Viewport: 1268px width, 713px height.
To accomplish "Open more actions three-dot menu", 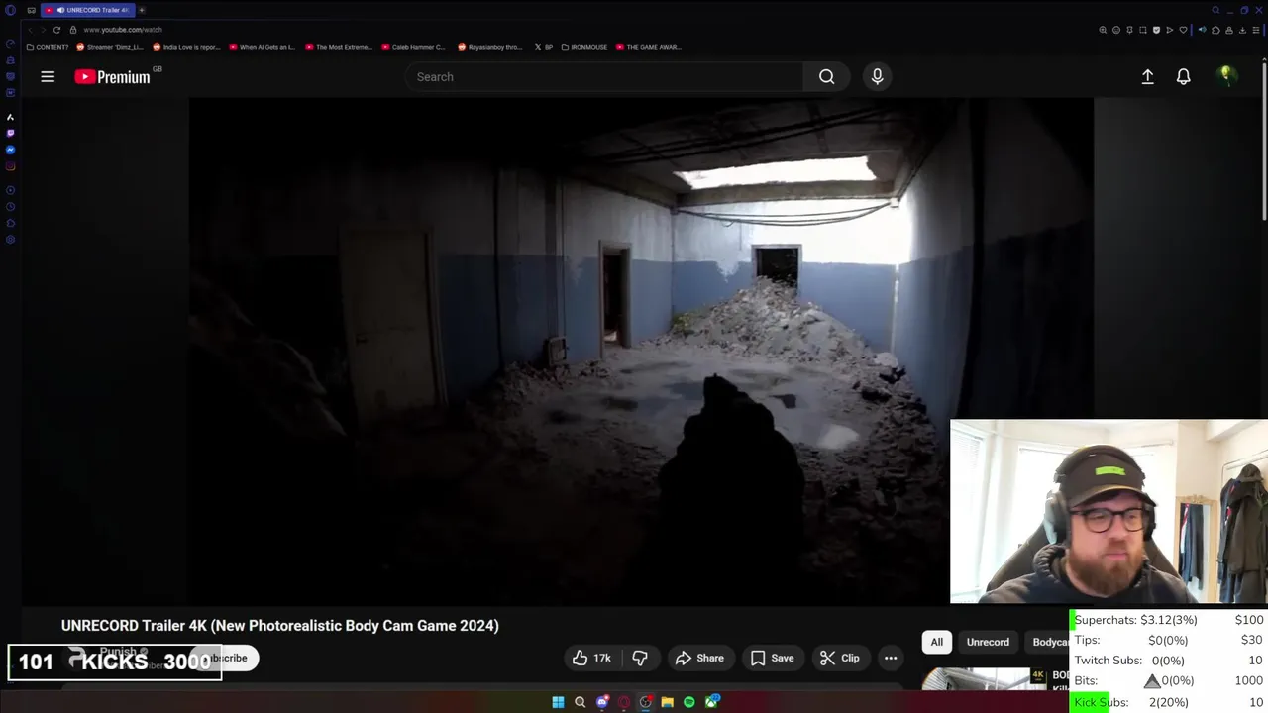I will 891,658.
